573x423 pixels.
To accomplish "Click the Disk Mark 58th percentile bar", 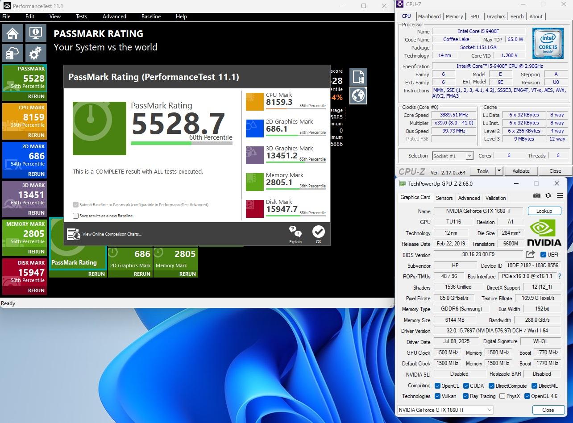I will click(296, 216).
